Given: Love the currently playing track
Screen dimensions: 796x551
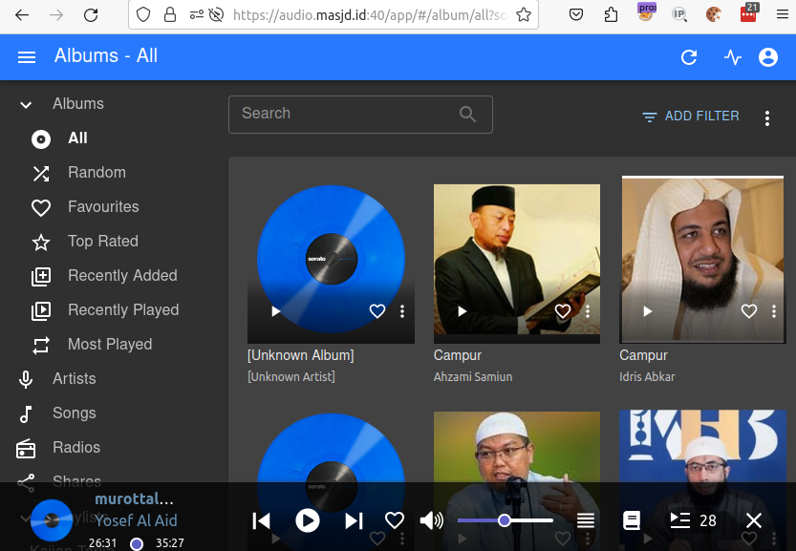Looking at the screenshot, I should 395,520.
